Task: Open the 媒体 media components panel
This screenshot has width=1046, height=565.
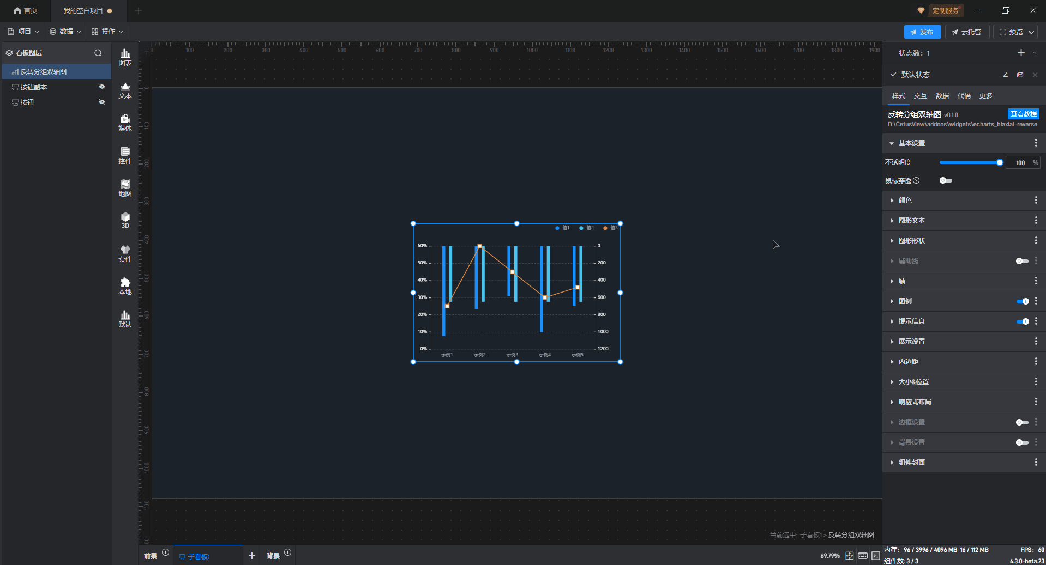Action: pyautogui.click(x=125, y=123)
